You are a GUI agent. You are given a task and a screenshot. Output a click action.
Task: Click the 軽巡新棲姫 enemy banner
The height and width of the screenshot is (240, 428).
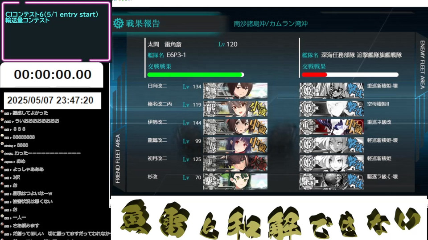click(x=332, y=163)
